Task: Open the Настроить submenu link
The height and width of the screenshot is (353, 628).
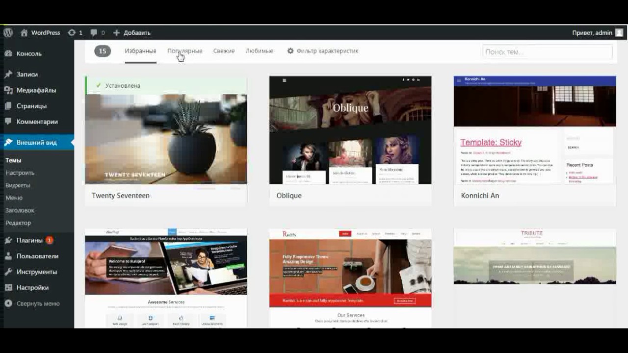Action: [20, 173]
